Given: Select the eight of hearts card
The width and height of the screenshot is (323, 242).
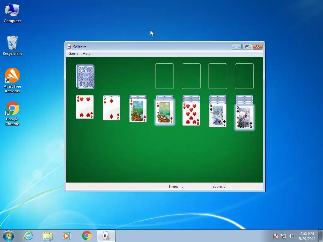Looking at the screenshot, I should point(191,114).
